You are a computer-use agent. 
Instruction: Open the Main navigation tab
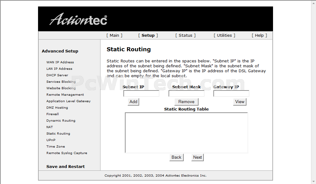[x=114, y=36]
